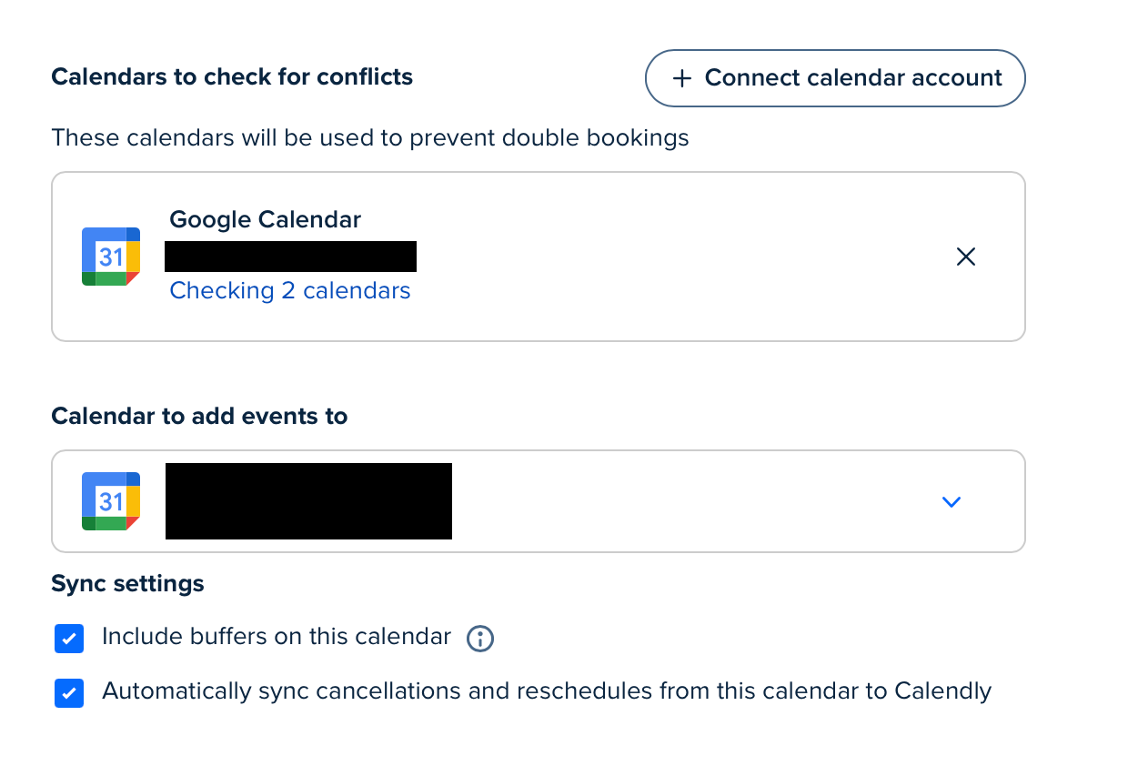Click the Sync settings heading
The width and height of the screenshot is (1148, 766).
tap(127, 583)
